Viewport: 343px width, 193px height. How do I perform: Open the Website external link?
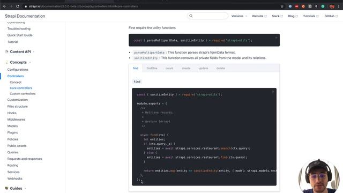click(x=259, y=16)
